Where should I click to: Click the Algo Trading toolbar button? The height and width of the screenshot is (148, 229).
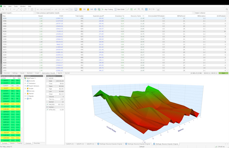click(107, 9)
